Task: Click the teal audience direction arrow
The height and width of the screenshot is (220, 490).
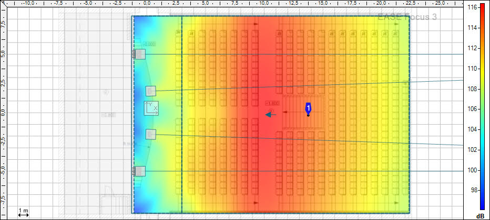Action: pyautogui.click(x=271, y=114)
